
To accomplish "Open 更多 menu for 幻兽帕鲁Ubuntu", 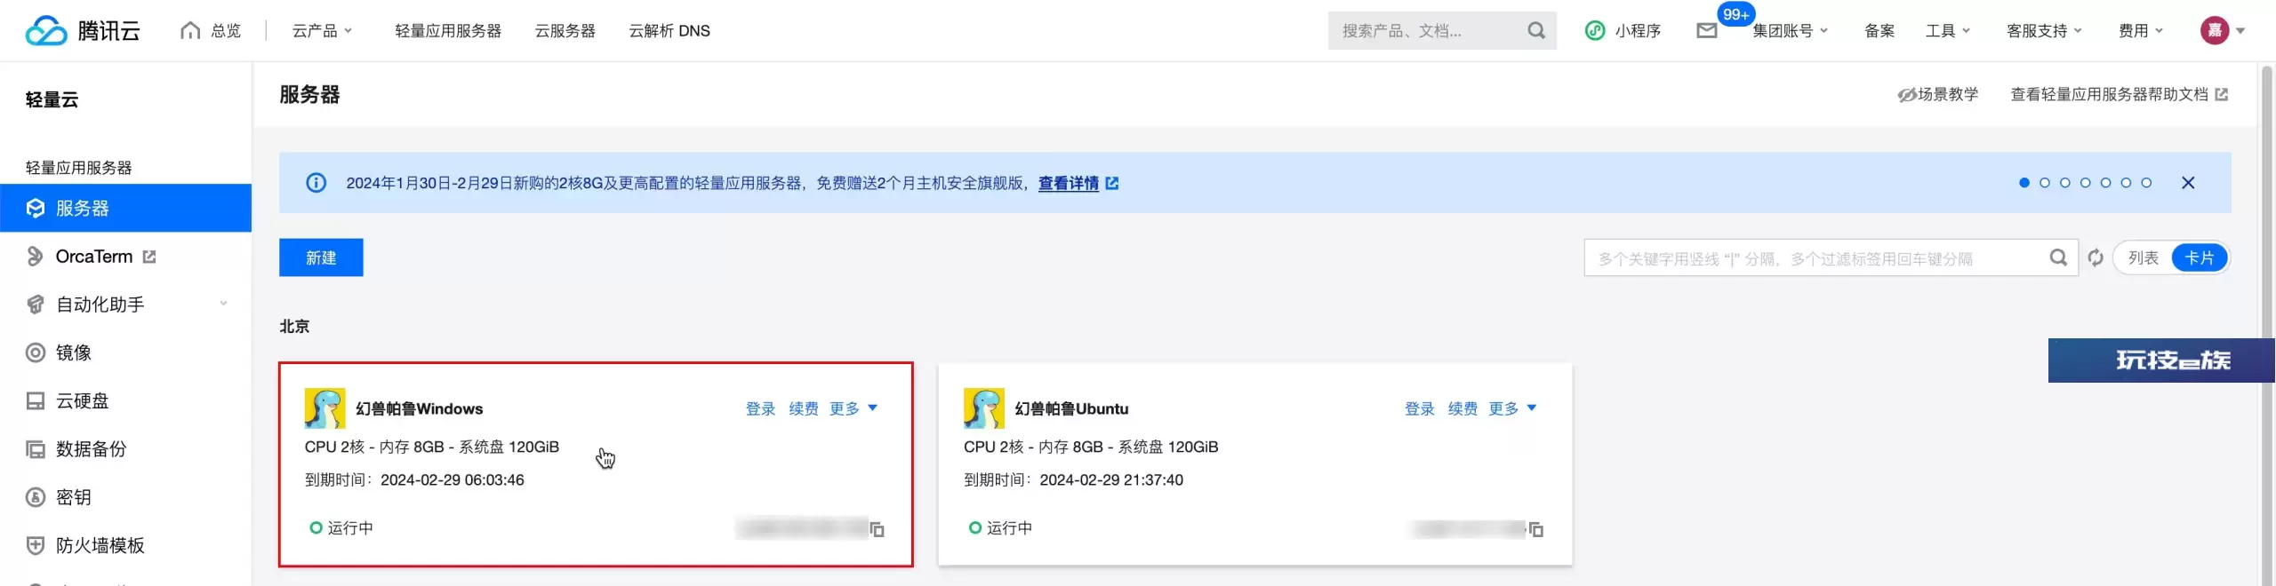I will click(1512, 408).
